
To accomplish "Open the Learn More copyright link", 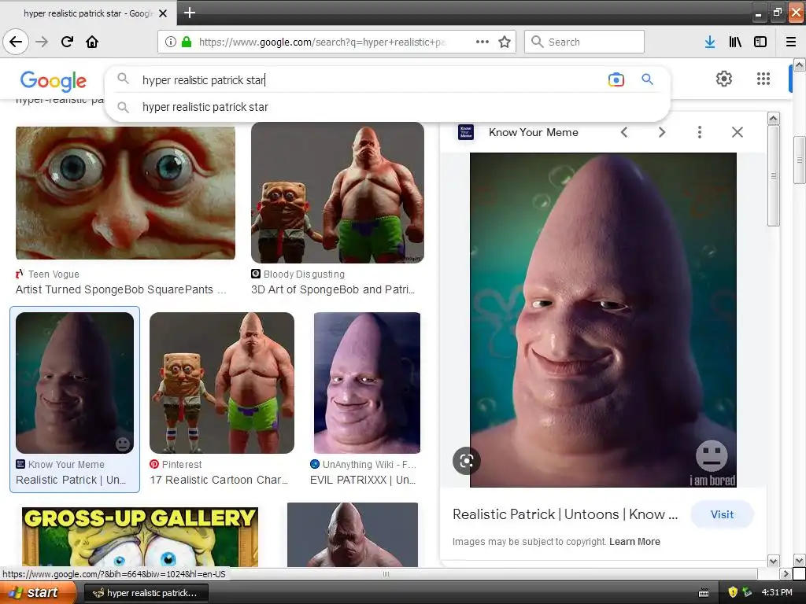I will click(634, 541).
